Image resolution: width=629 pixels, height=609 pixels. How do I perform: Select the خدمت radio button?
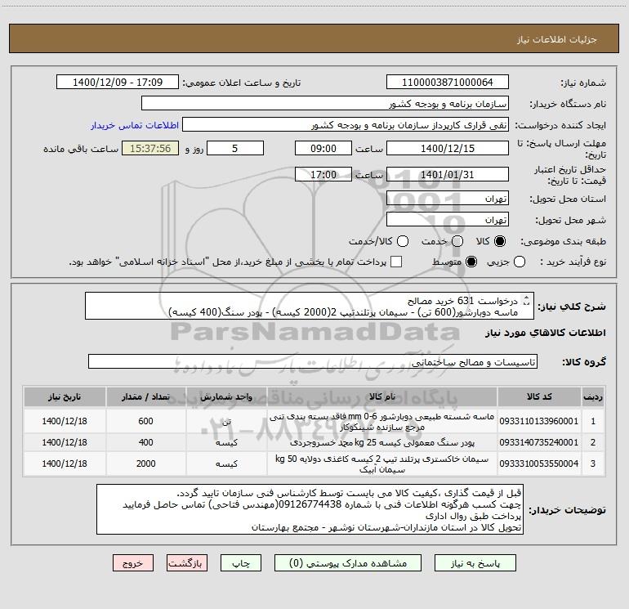(x=457, y=241)
